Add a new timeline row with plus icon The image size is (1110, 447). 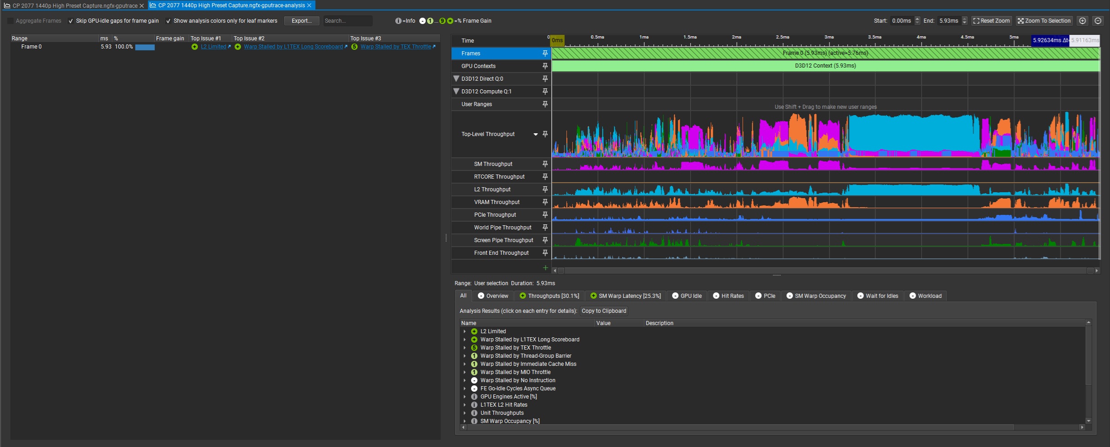[545, 268]
